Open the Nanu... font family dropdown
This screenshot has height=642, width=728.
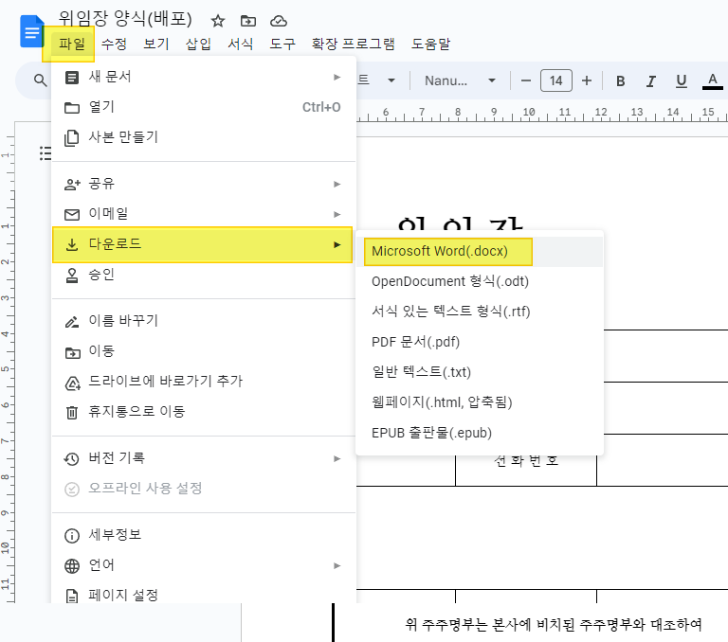pyautogui.click(x=460, y=80)
